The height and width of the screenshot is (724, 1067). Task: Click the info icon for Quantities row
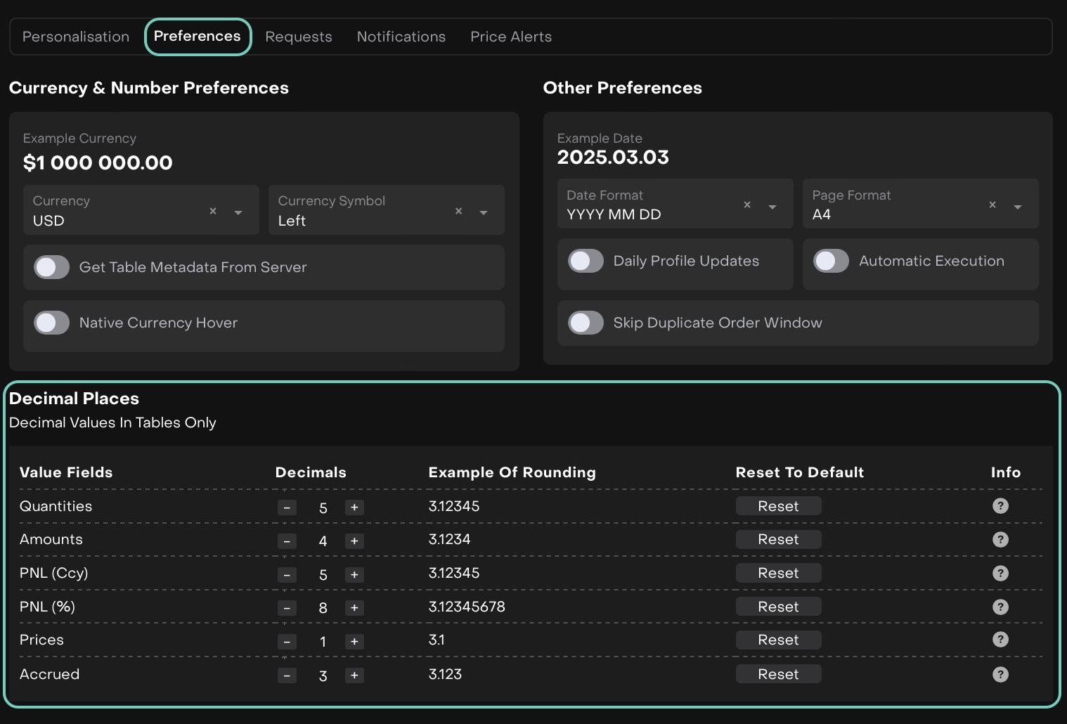point(1000,506)
